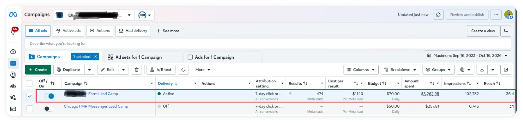Open the Delivery column menu arrow
The width and height of the screenshot is (523, 123).
[195, 83]
